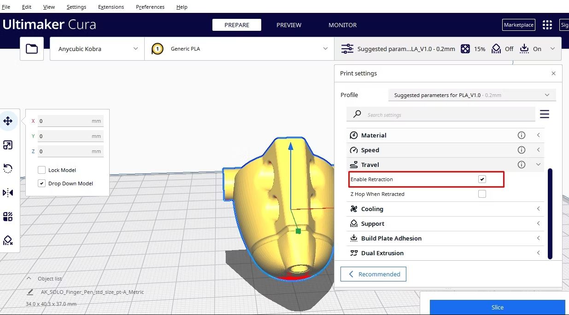569x315 pixels.
Task: Click the pencil icon to rename the object
Action: pos(30,292)
